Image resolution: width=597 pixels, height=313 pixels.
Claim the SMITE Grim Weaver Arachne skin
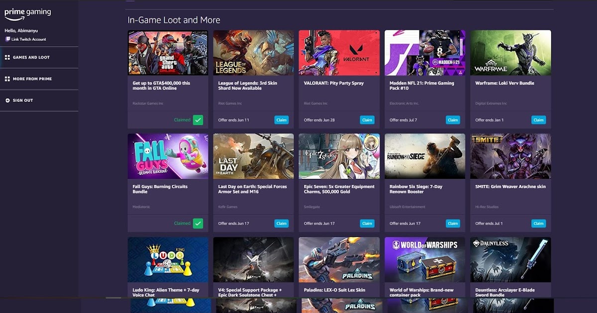(538, 223)
